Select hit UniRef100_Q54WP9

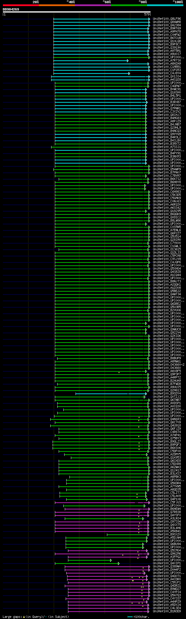(167, 169)
